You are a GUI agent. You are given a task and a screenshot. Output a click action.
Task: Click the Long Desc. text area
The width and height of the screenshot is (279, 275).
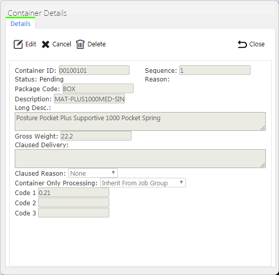pos(140,121)
